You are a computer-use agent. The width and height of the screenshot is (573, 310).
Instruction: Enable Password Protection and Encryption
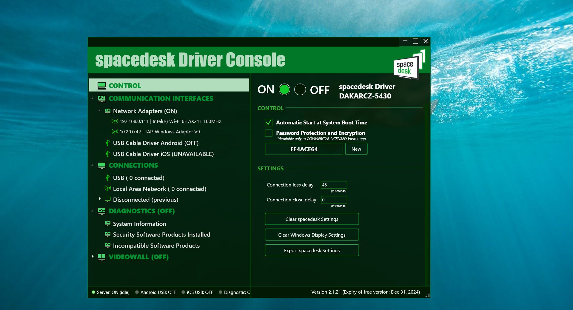coord(268,133)
